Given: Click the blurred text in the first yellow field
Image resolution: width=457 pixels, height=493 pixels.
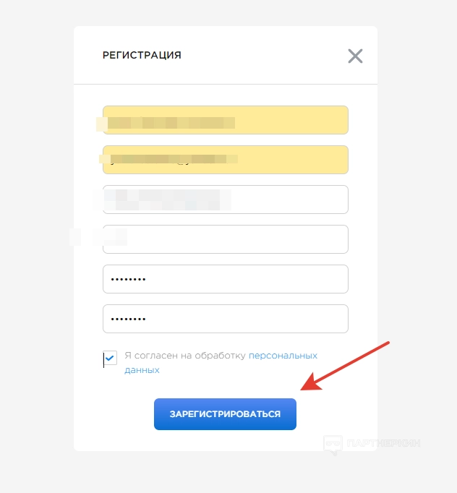Looking at the screenshot, I should click(x=170, y=122).
